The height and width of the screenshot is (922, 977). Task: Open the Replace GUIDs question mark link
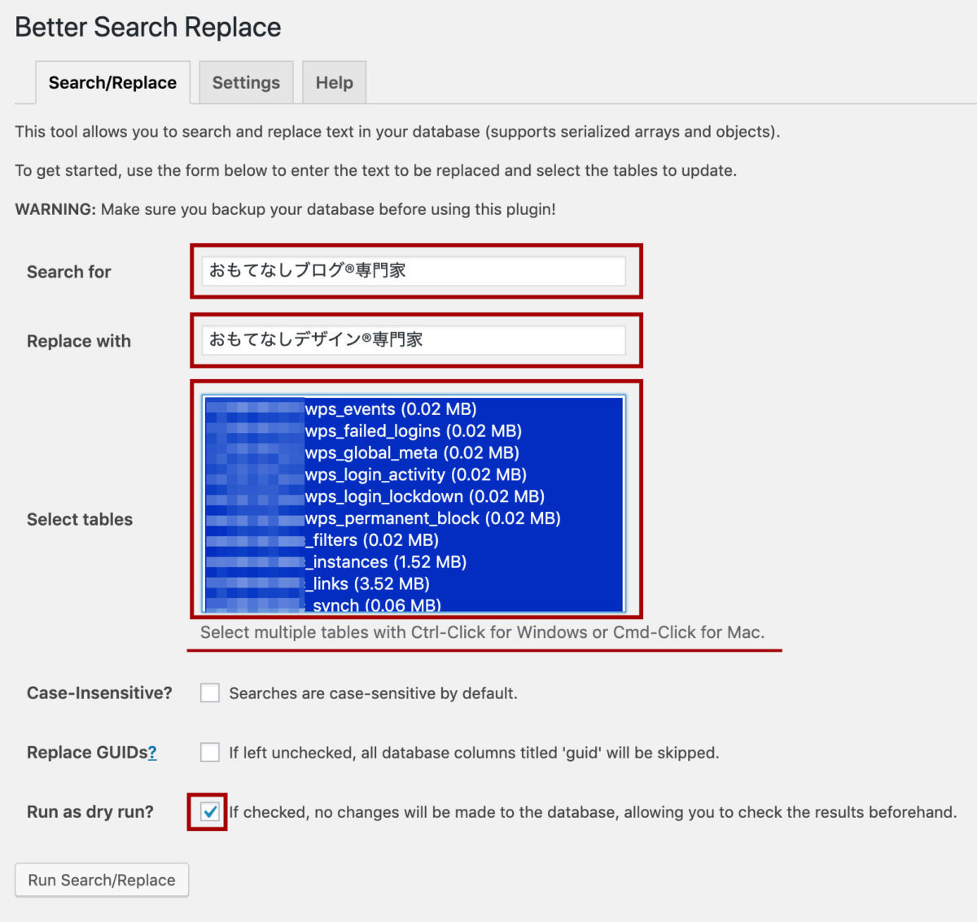(x=152, y=754)
